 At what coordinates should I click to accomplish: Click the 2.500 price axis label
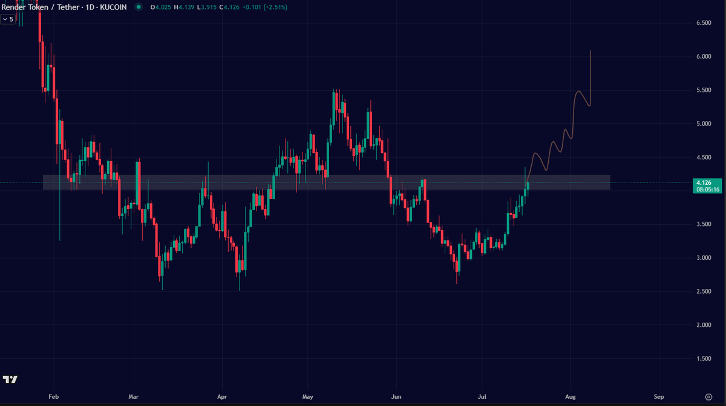[703, 292]
